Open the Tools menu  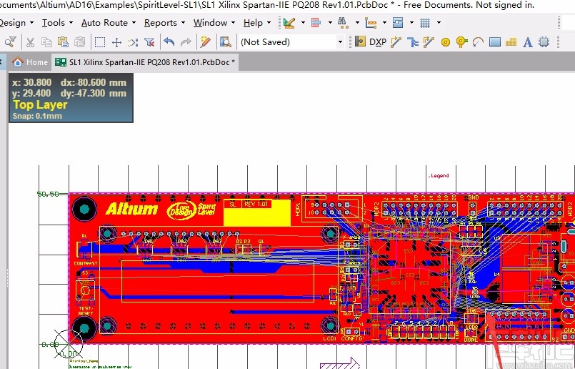point(57,23)
